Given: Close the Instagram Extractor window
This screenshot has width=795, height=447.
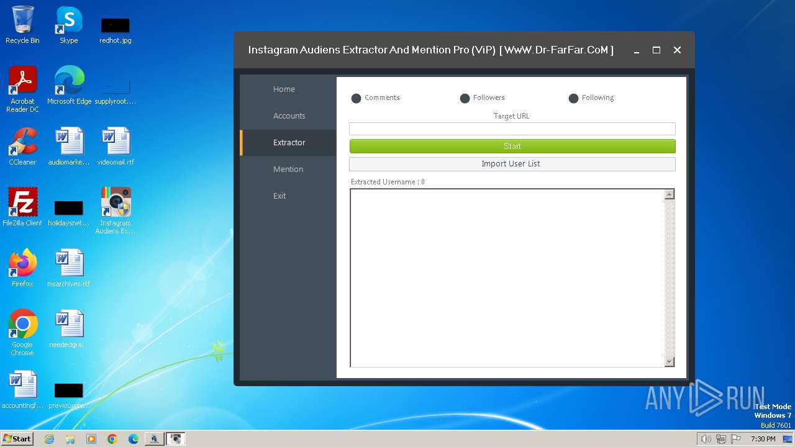Looking at the screenshot, I should click(678, 50).
